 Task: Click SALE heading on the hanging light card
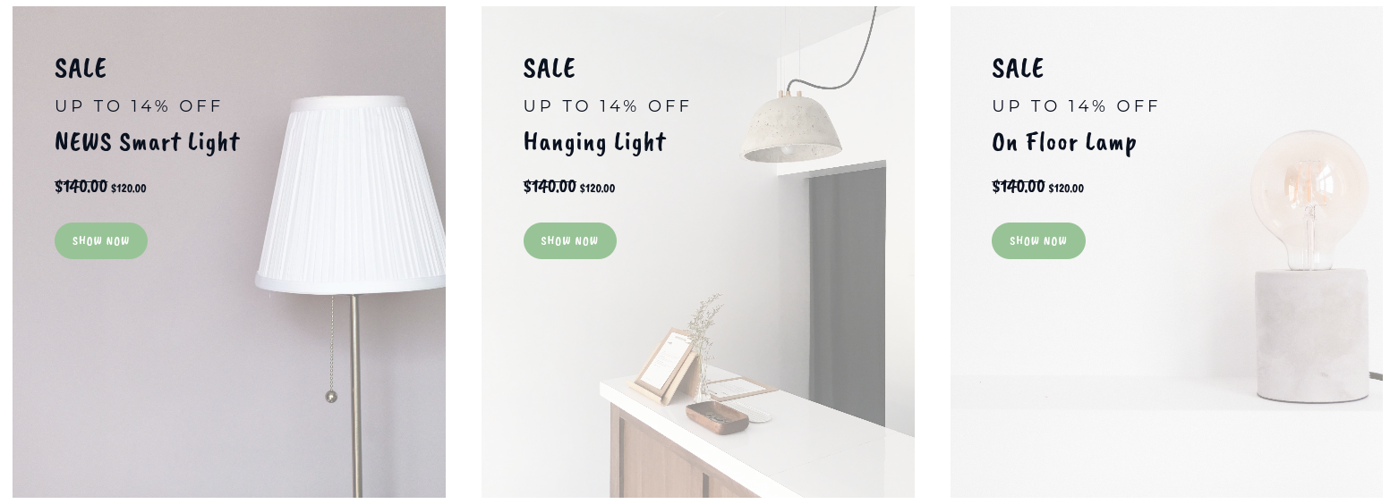click(550, 68)
